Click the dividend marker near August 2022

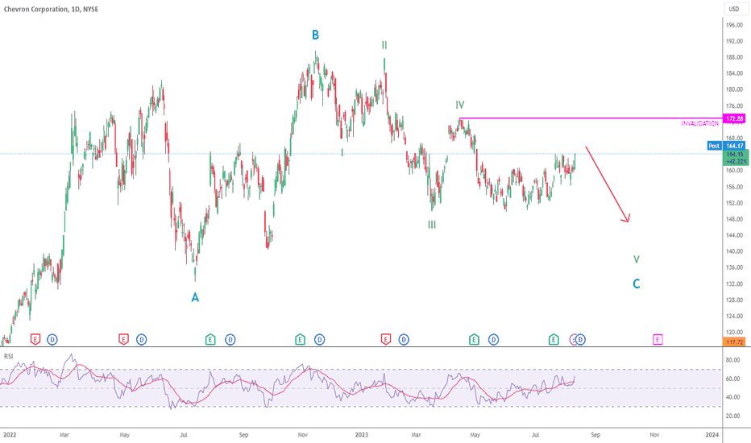coord(230,340)
